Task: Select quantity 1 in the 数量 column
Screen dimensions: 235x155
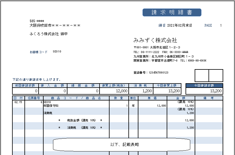Action: pos(127,106)
